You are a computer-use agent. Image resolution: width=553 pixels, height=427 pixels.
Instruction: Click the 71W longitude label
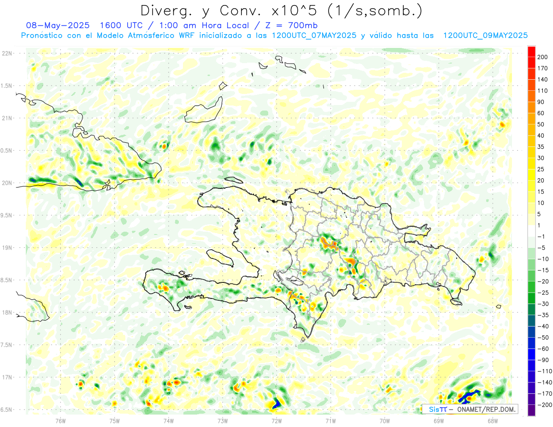coord(330,420)
